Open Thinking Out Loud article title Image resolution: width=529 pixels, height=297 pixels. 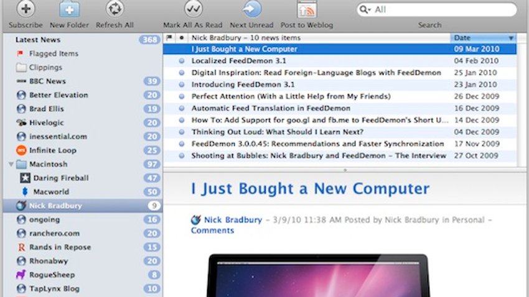278,132
